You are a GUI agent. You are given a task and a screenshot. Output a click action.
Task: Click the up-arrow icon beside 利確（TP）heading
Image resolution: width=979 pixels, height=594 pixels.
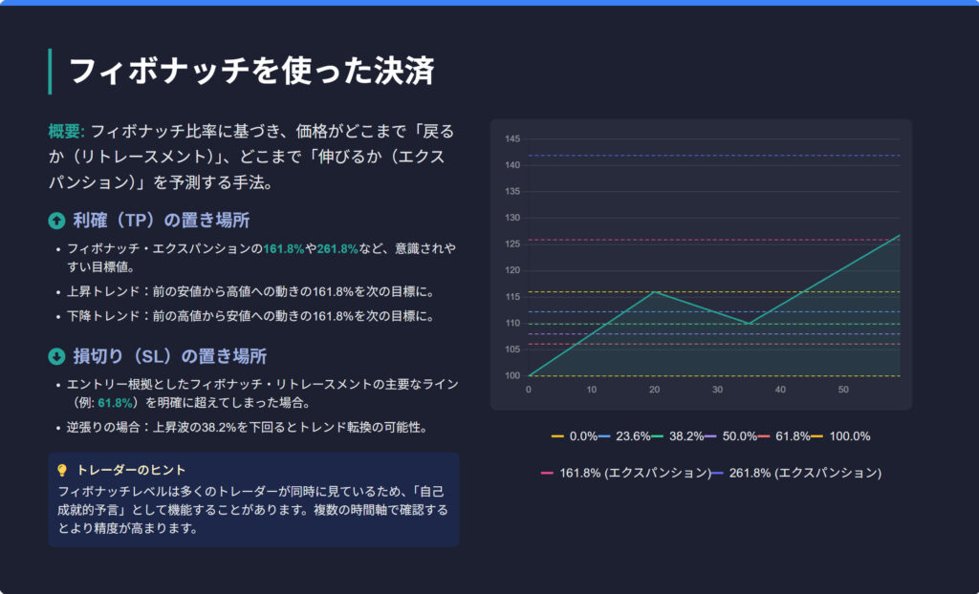(x=56, y=222)
